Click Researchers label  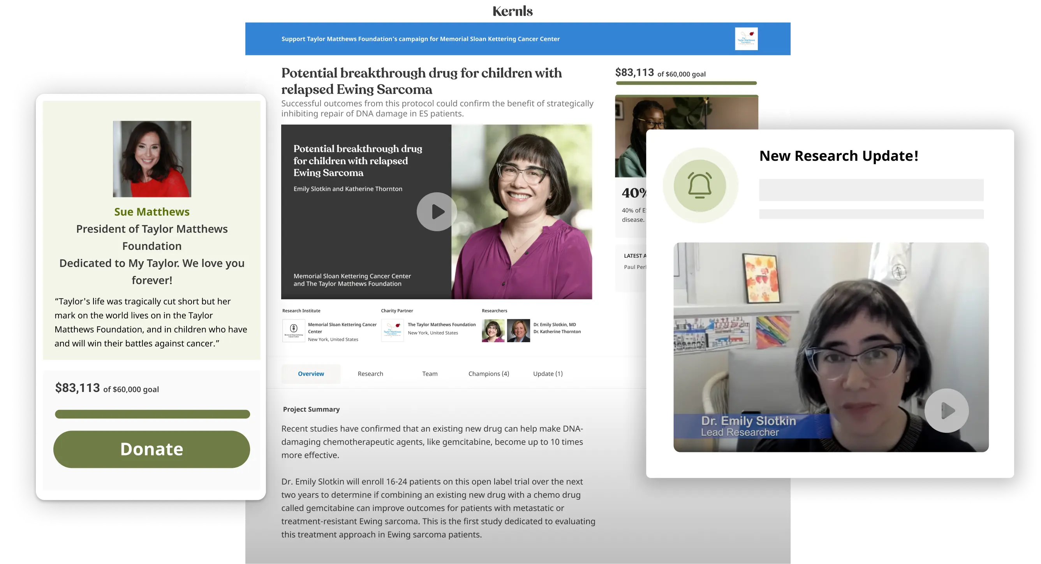pyautogui.click(x=494, y=311)
